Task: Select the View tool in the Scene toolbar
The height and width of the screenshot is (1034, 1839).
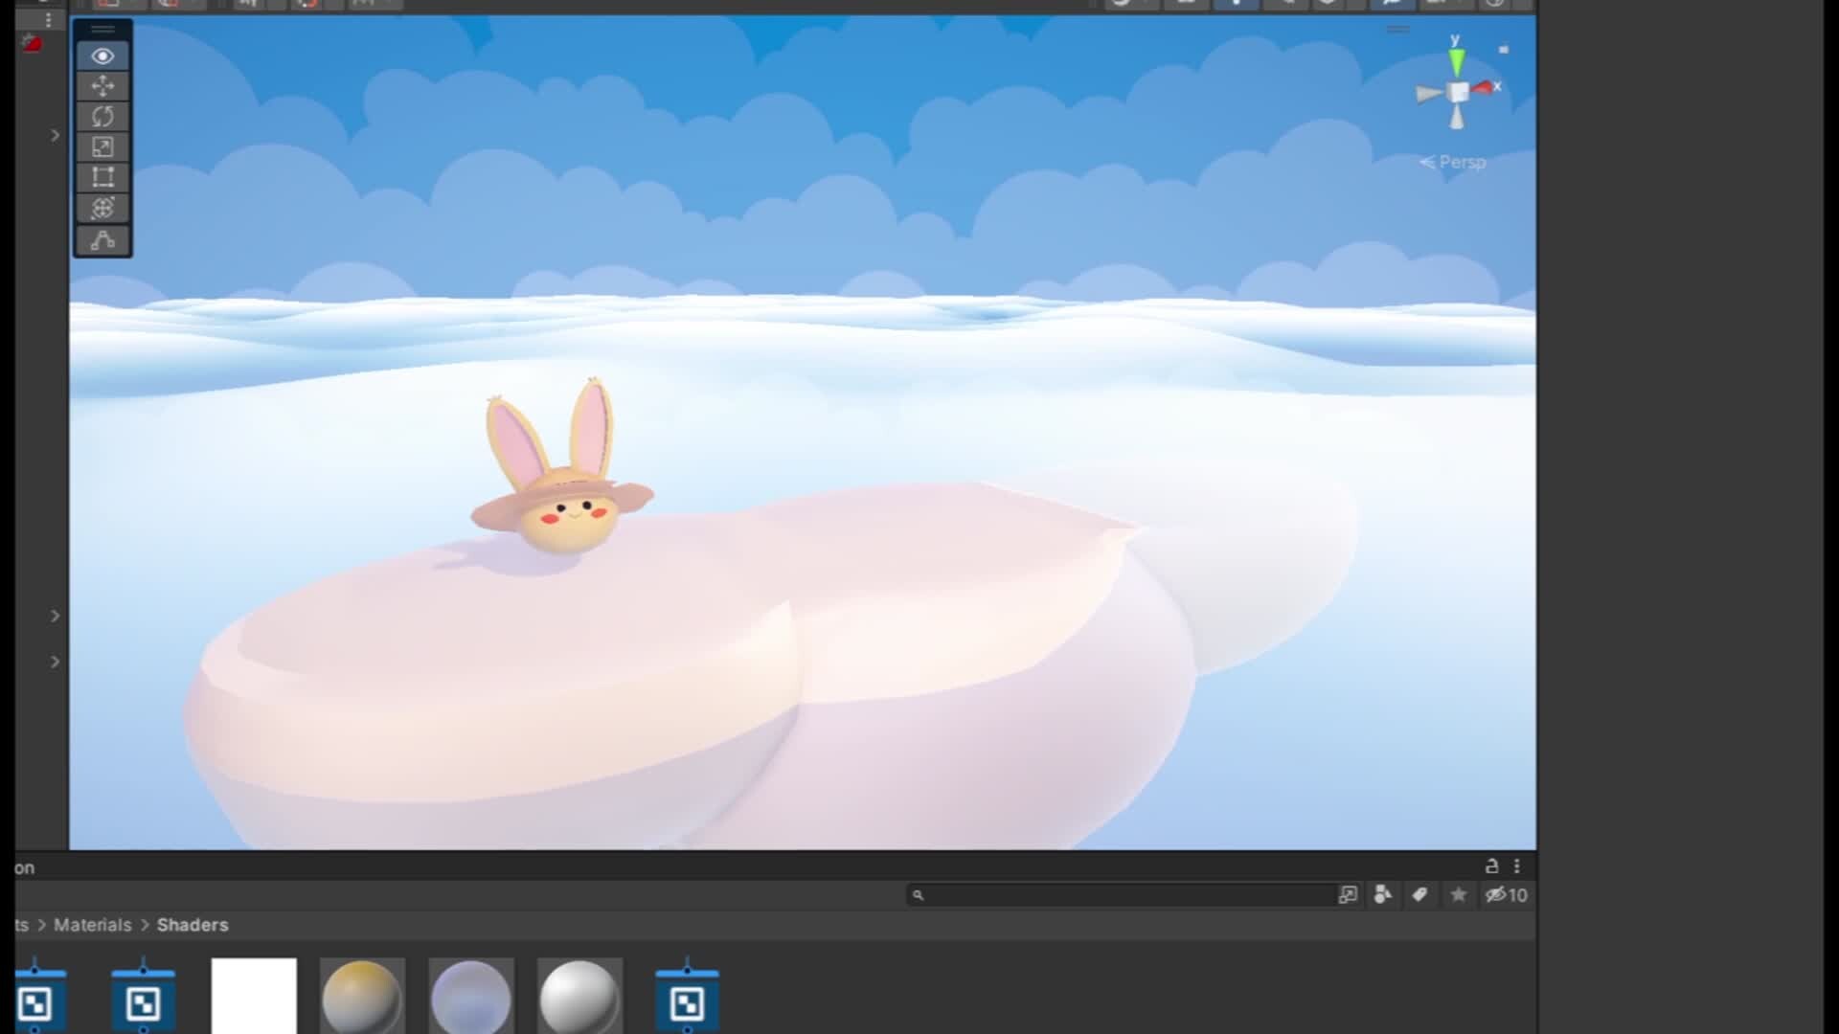Action: [102, 56]
